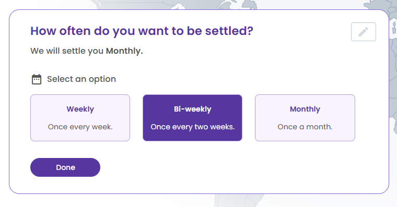The width and height of the screenshot is (397, 207).
Task: Click the 'We will settle you' summary text
Action: click(x=67, y=51)
